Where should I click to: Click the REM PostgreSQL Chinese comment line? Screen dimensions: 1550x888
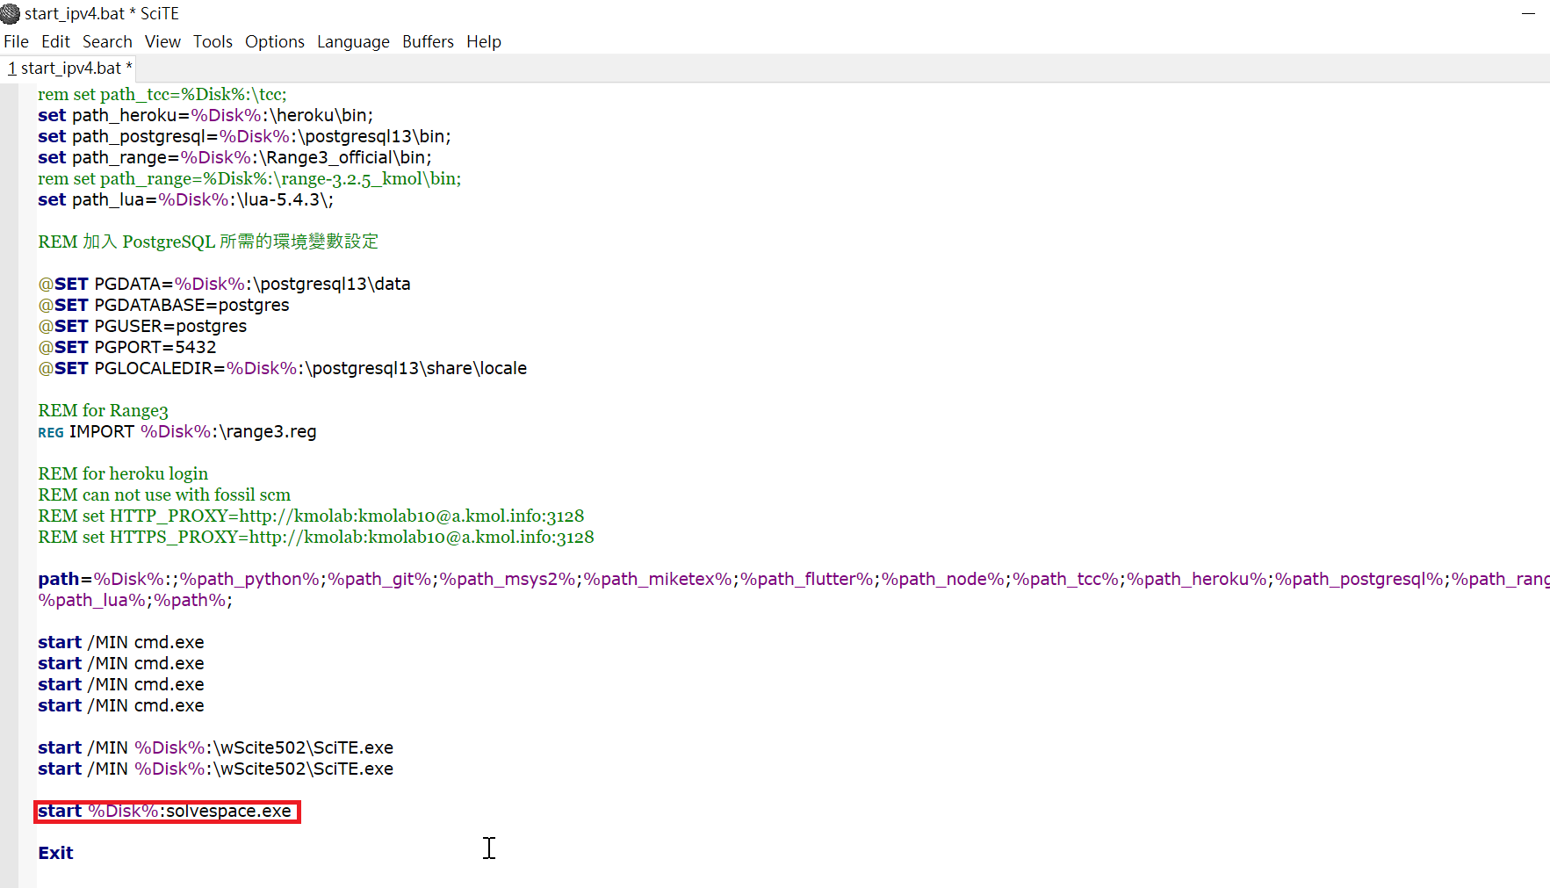coord(208,242)
